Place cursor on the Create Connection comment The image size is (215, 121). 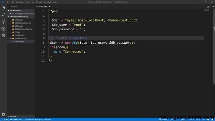point(69,38)
